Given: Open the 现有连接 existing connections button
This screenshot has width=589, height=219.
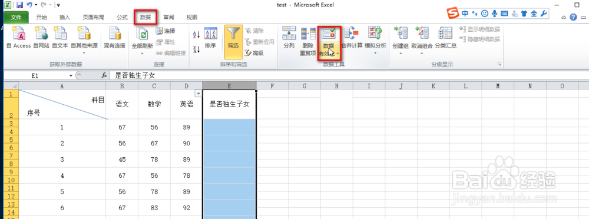Looking at the screenshot, I should (x=115, y=38).
